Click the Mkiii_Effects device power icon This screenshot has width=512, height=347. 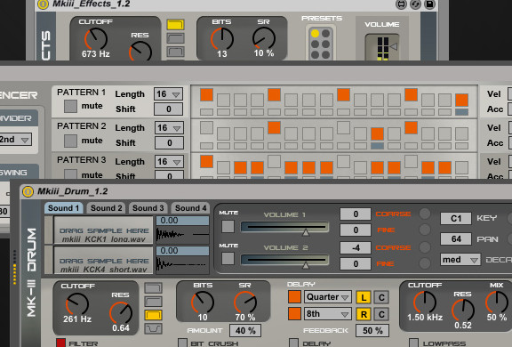tap(43, 4)
